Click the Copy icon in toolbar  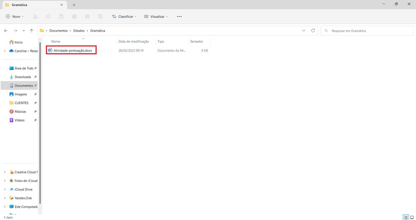pos(48,16)
